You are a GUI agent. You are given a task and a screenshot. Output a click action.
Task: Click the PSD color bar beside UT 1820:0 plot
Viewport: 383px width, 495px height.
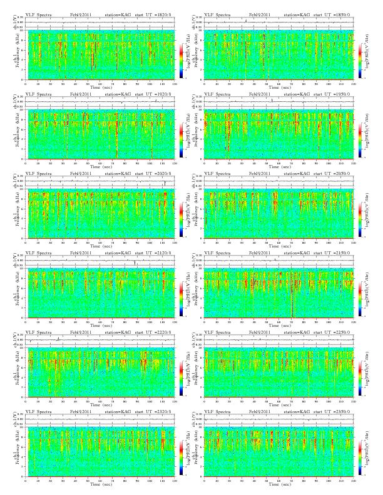[181, 60]
